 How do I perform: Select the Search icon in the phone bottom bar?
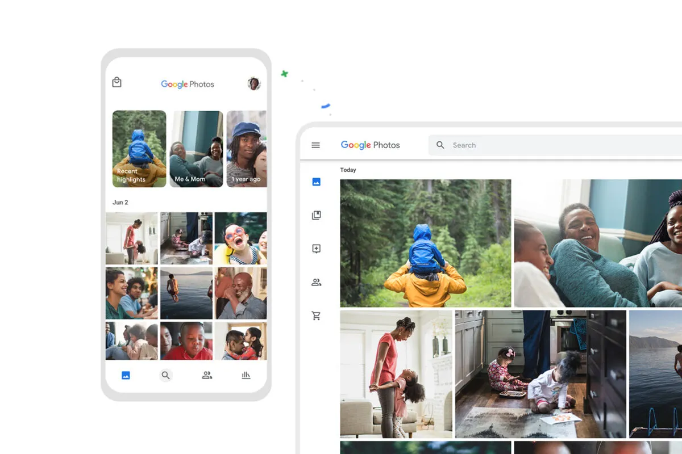[165, 375]
